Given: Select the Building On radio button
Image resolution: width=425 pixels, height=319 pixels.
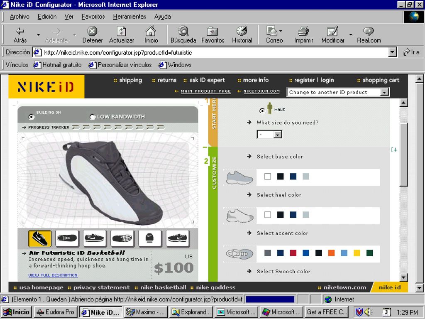Looking at the screenshot, I should tap(32, 117).
